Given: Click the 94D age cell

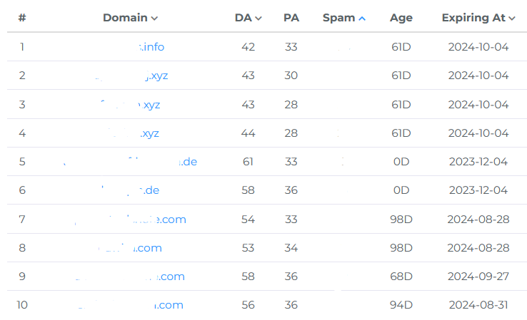Looking at the screenshot, I should pyautogui.click(x=401, y=305).
